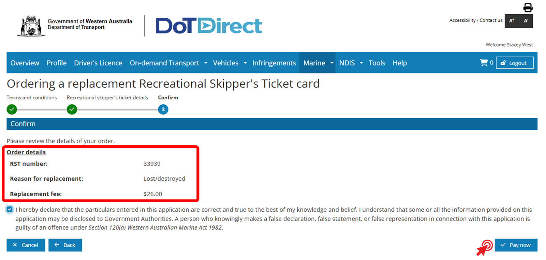
Task: Select step 3 Confirm circle
Action: (163, 110)
